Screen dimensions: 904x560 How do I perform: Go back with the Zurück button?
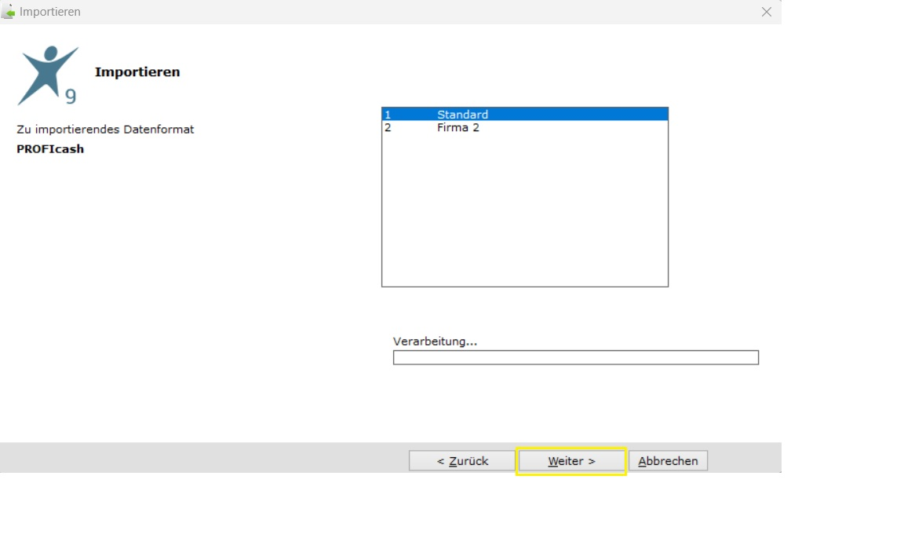(461, 461)
